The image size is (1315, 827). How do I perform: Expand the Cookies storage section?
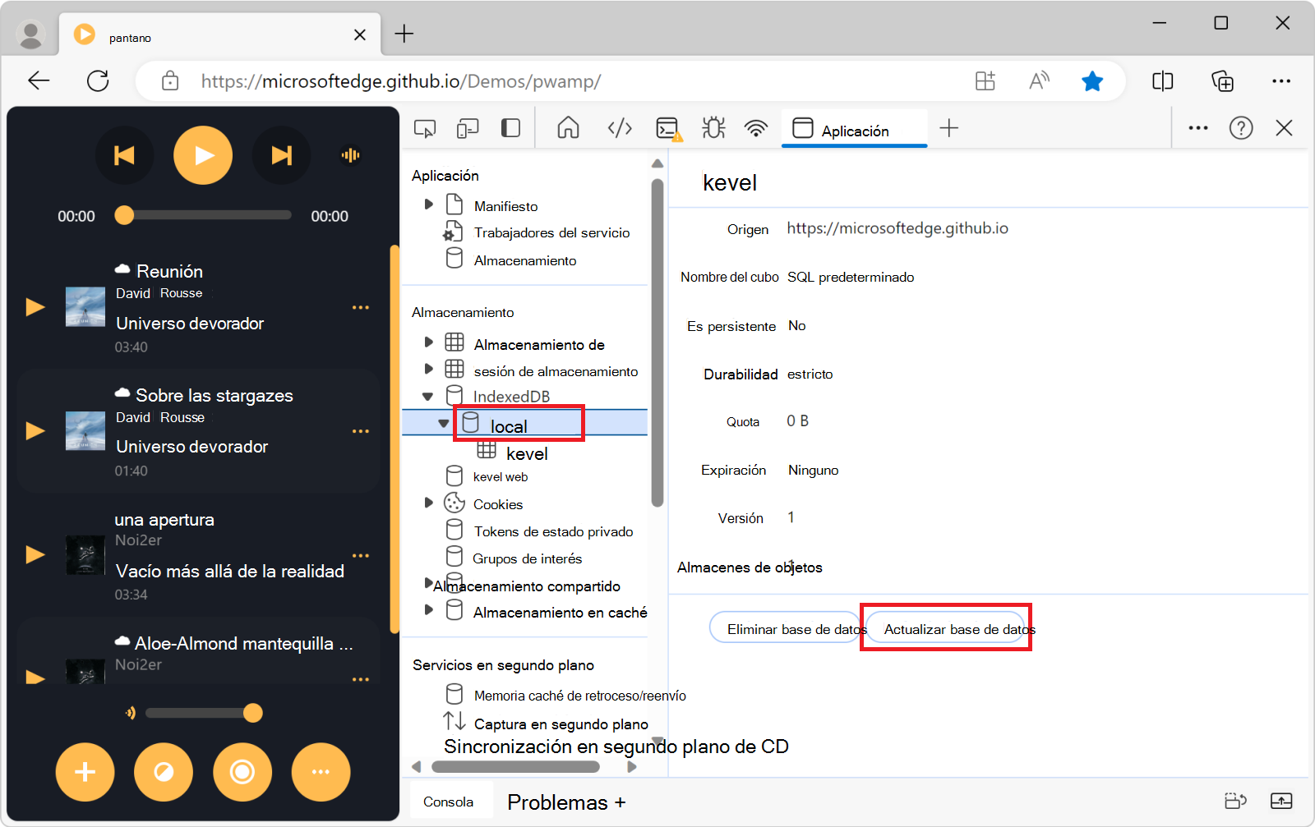[427, 503]
